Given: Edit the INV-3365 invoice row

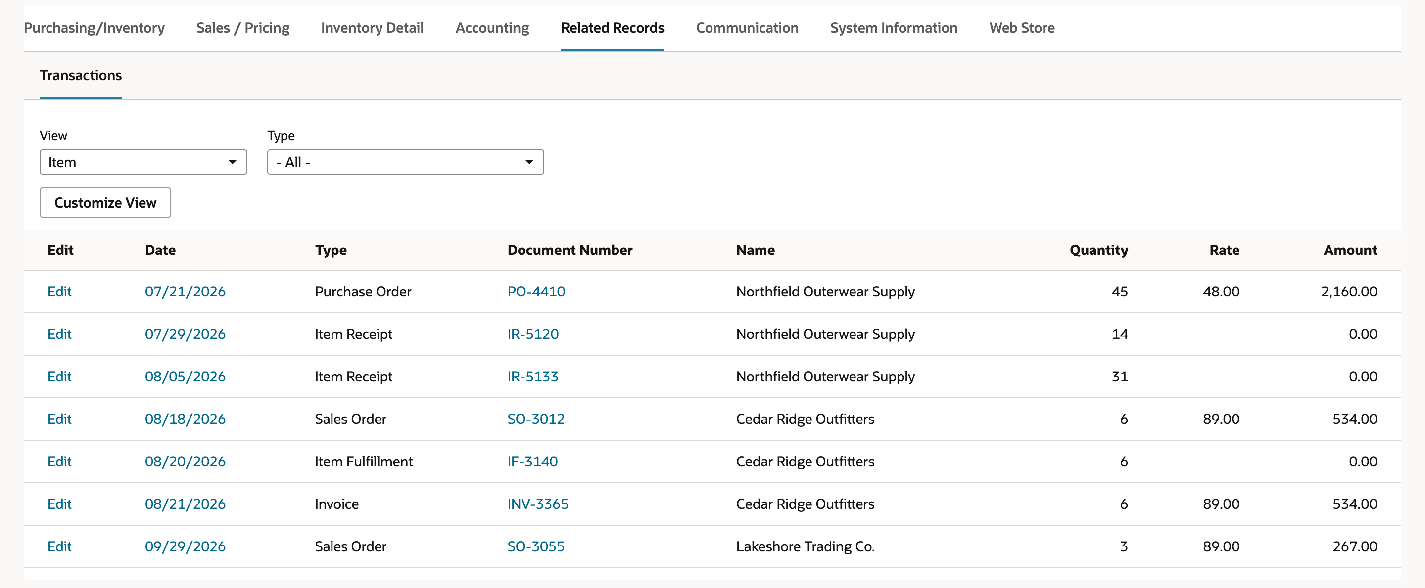Looking at the screenshot, I should coord(59,504).
